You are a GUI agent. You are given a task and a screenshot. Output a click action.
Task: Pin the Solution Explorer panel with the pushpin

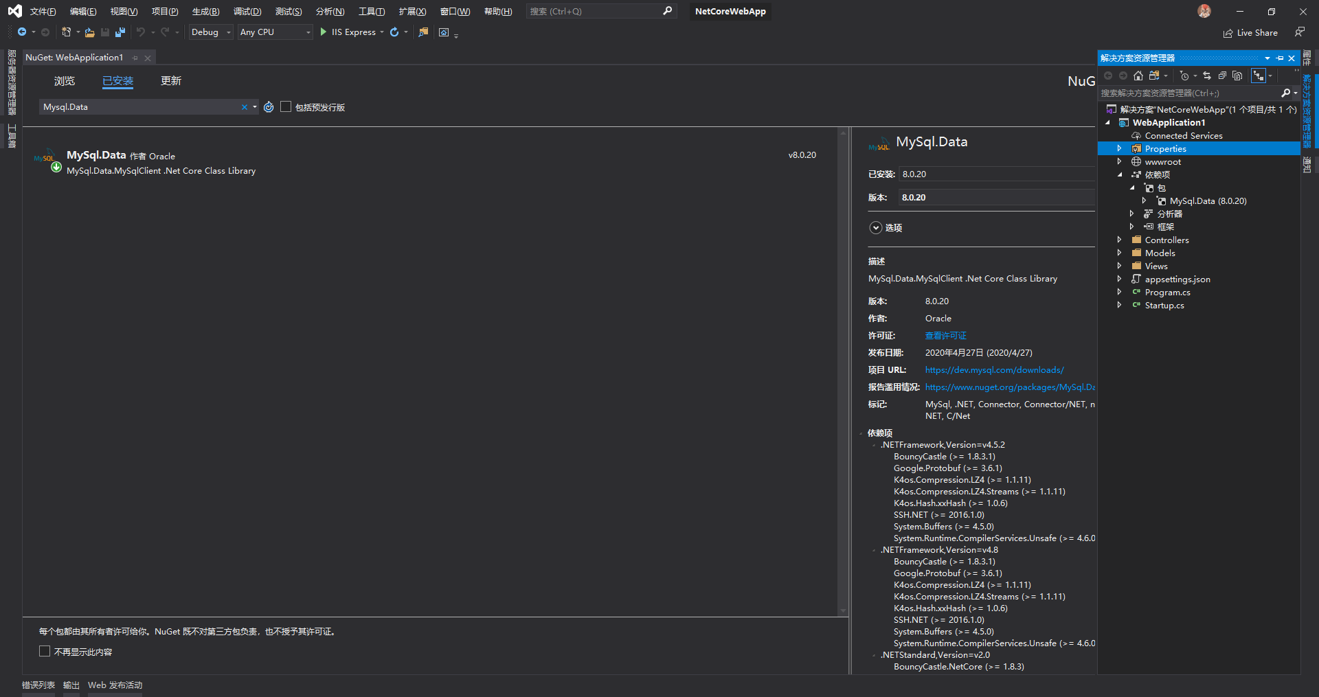click(x=1279, y=58)
